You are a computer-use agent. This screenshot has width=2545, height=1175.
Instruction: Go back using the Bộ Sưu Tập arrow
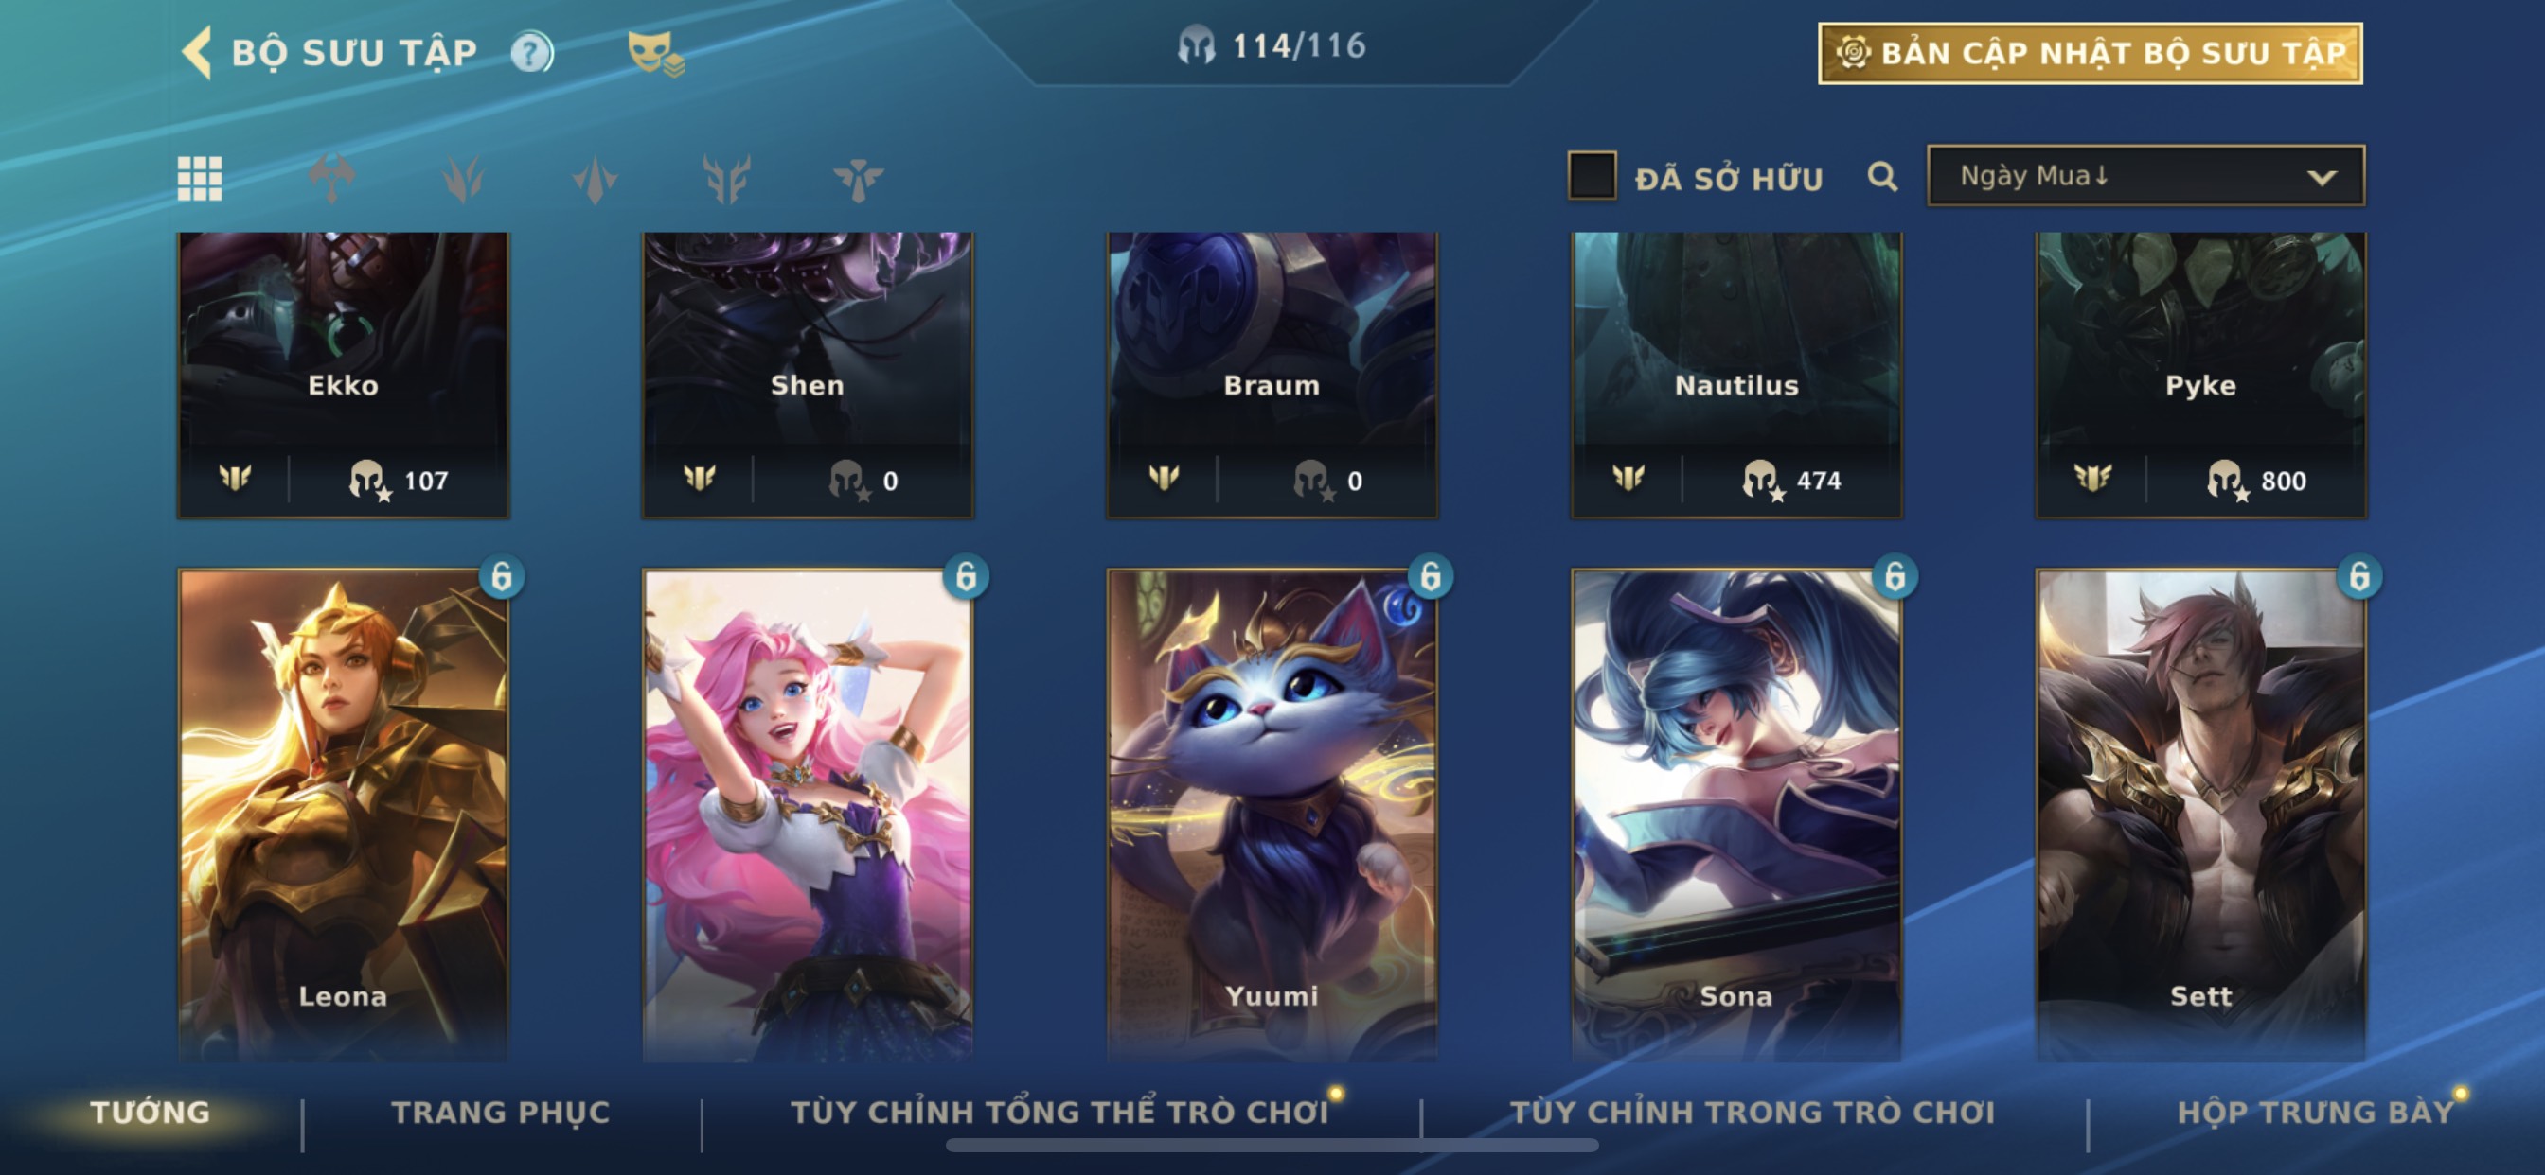(197, 51)
